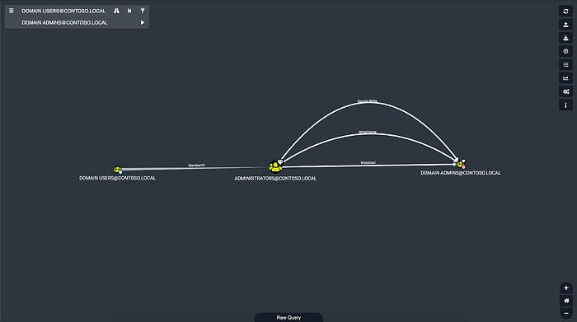The width and height of the screenshot is (577, 322).
Task: Reset graph view with the home icon
Action: (x=566, y=301)
